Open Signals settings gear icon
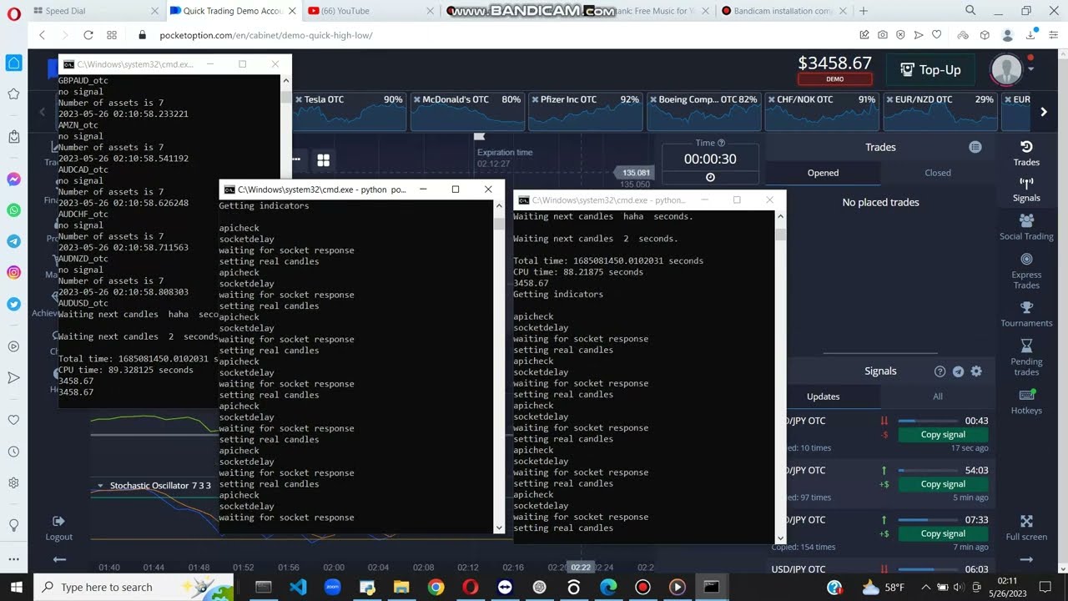 pyautogui.click(x=976, y=371)
